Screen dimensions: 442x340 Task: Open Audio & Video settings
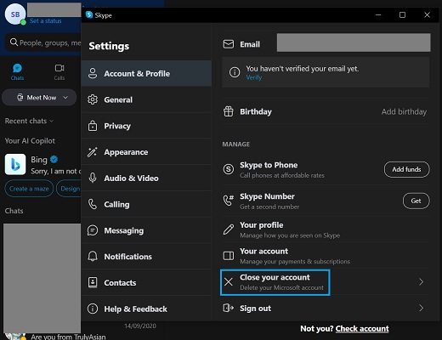[x=146, y=178]
